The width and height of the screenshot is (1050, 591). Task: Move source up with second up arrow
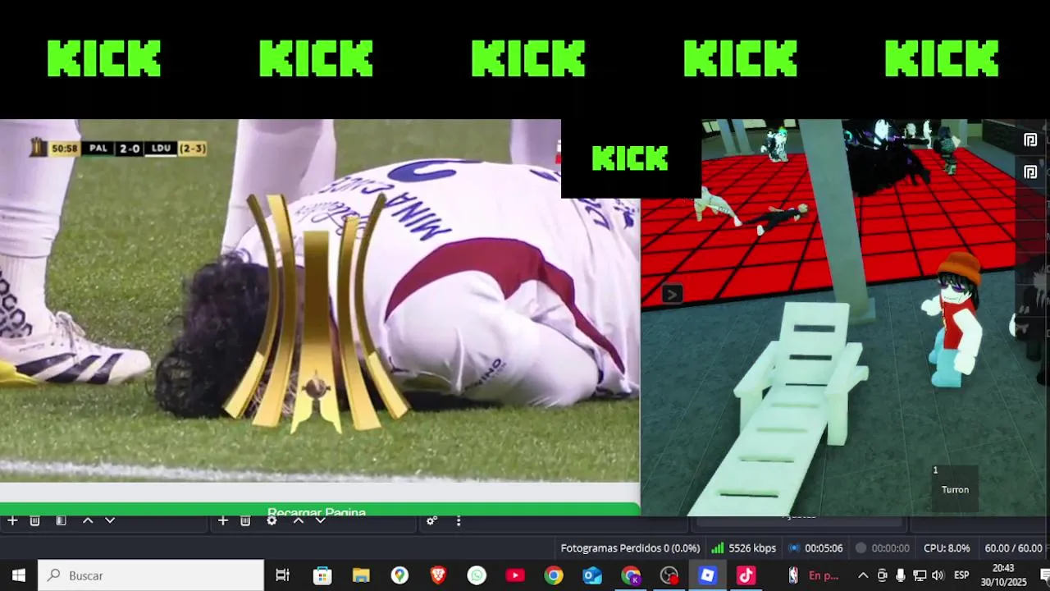pyautogui.click(x=299, y=520)
